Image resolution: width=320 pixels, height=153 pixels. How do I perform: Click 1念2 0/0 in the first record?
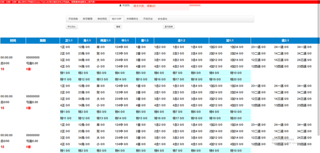160,47
